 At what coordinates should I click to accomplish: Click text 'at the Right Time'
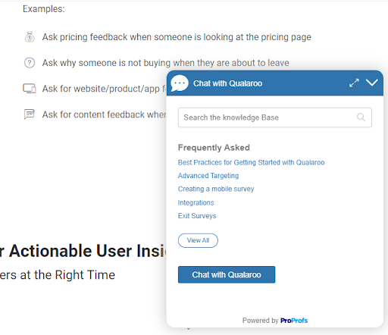pos(67,274)
